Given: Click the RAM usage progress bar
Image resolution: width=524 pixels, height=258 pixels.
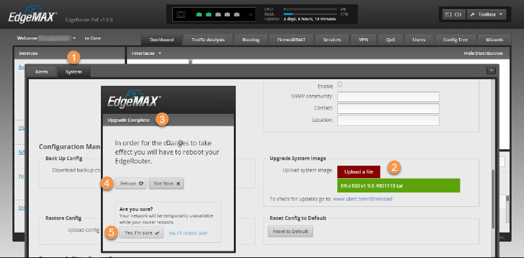Looking at the screenshot, I should [x=310, y=14].
